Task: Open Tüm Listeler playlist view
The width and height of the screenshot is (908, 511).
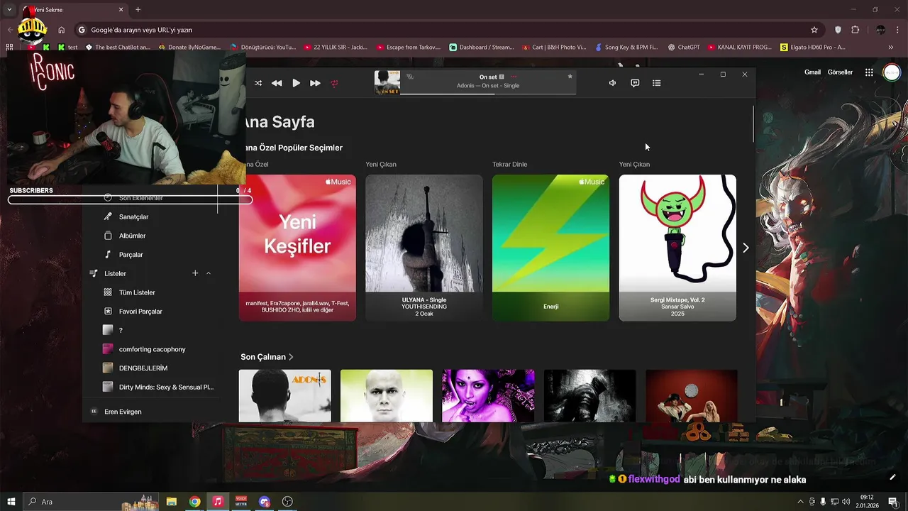Action: tap(137, 292)
